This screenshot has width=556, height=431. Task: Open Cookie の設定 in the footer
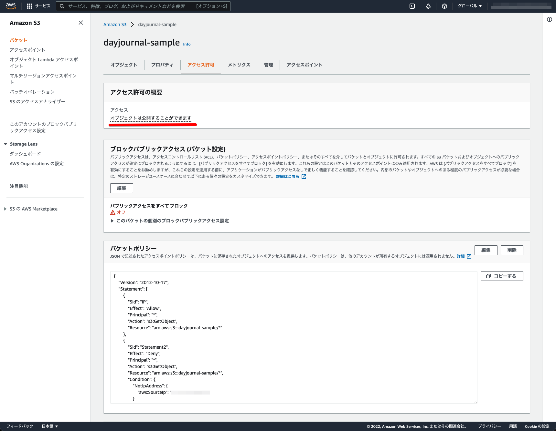(537, 426)
